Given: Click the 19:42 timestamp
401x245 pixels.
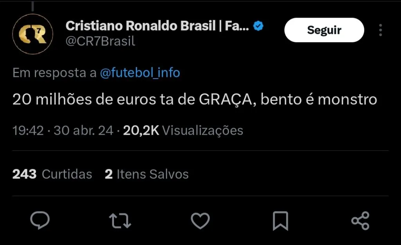Looking at the screenshot, I should [28, 131].
